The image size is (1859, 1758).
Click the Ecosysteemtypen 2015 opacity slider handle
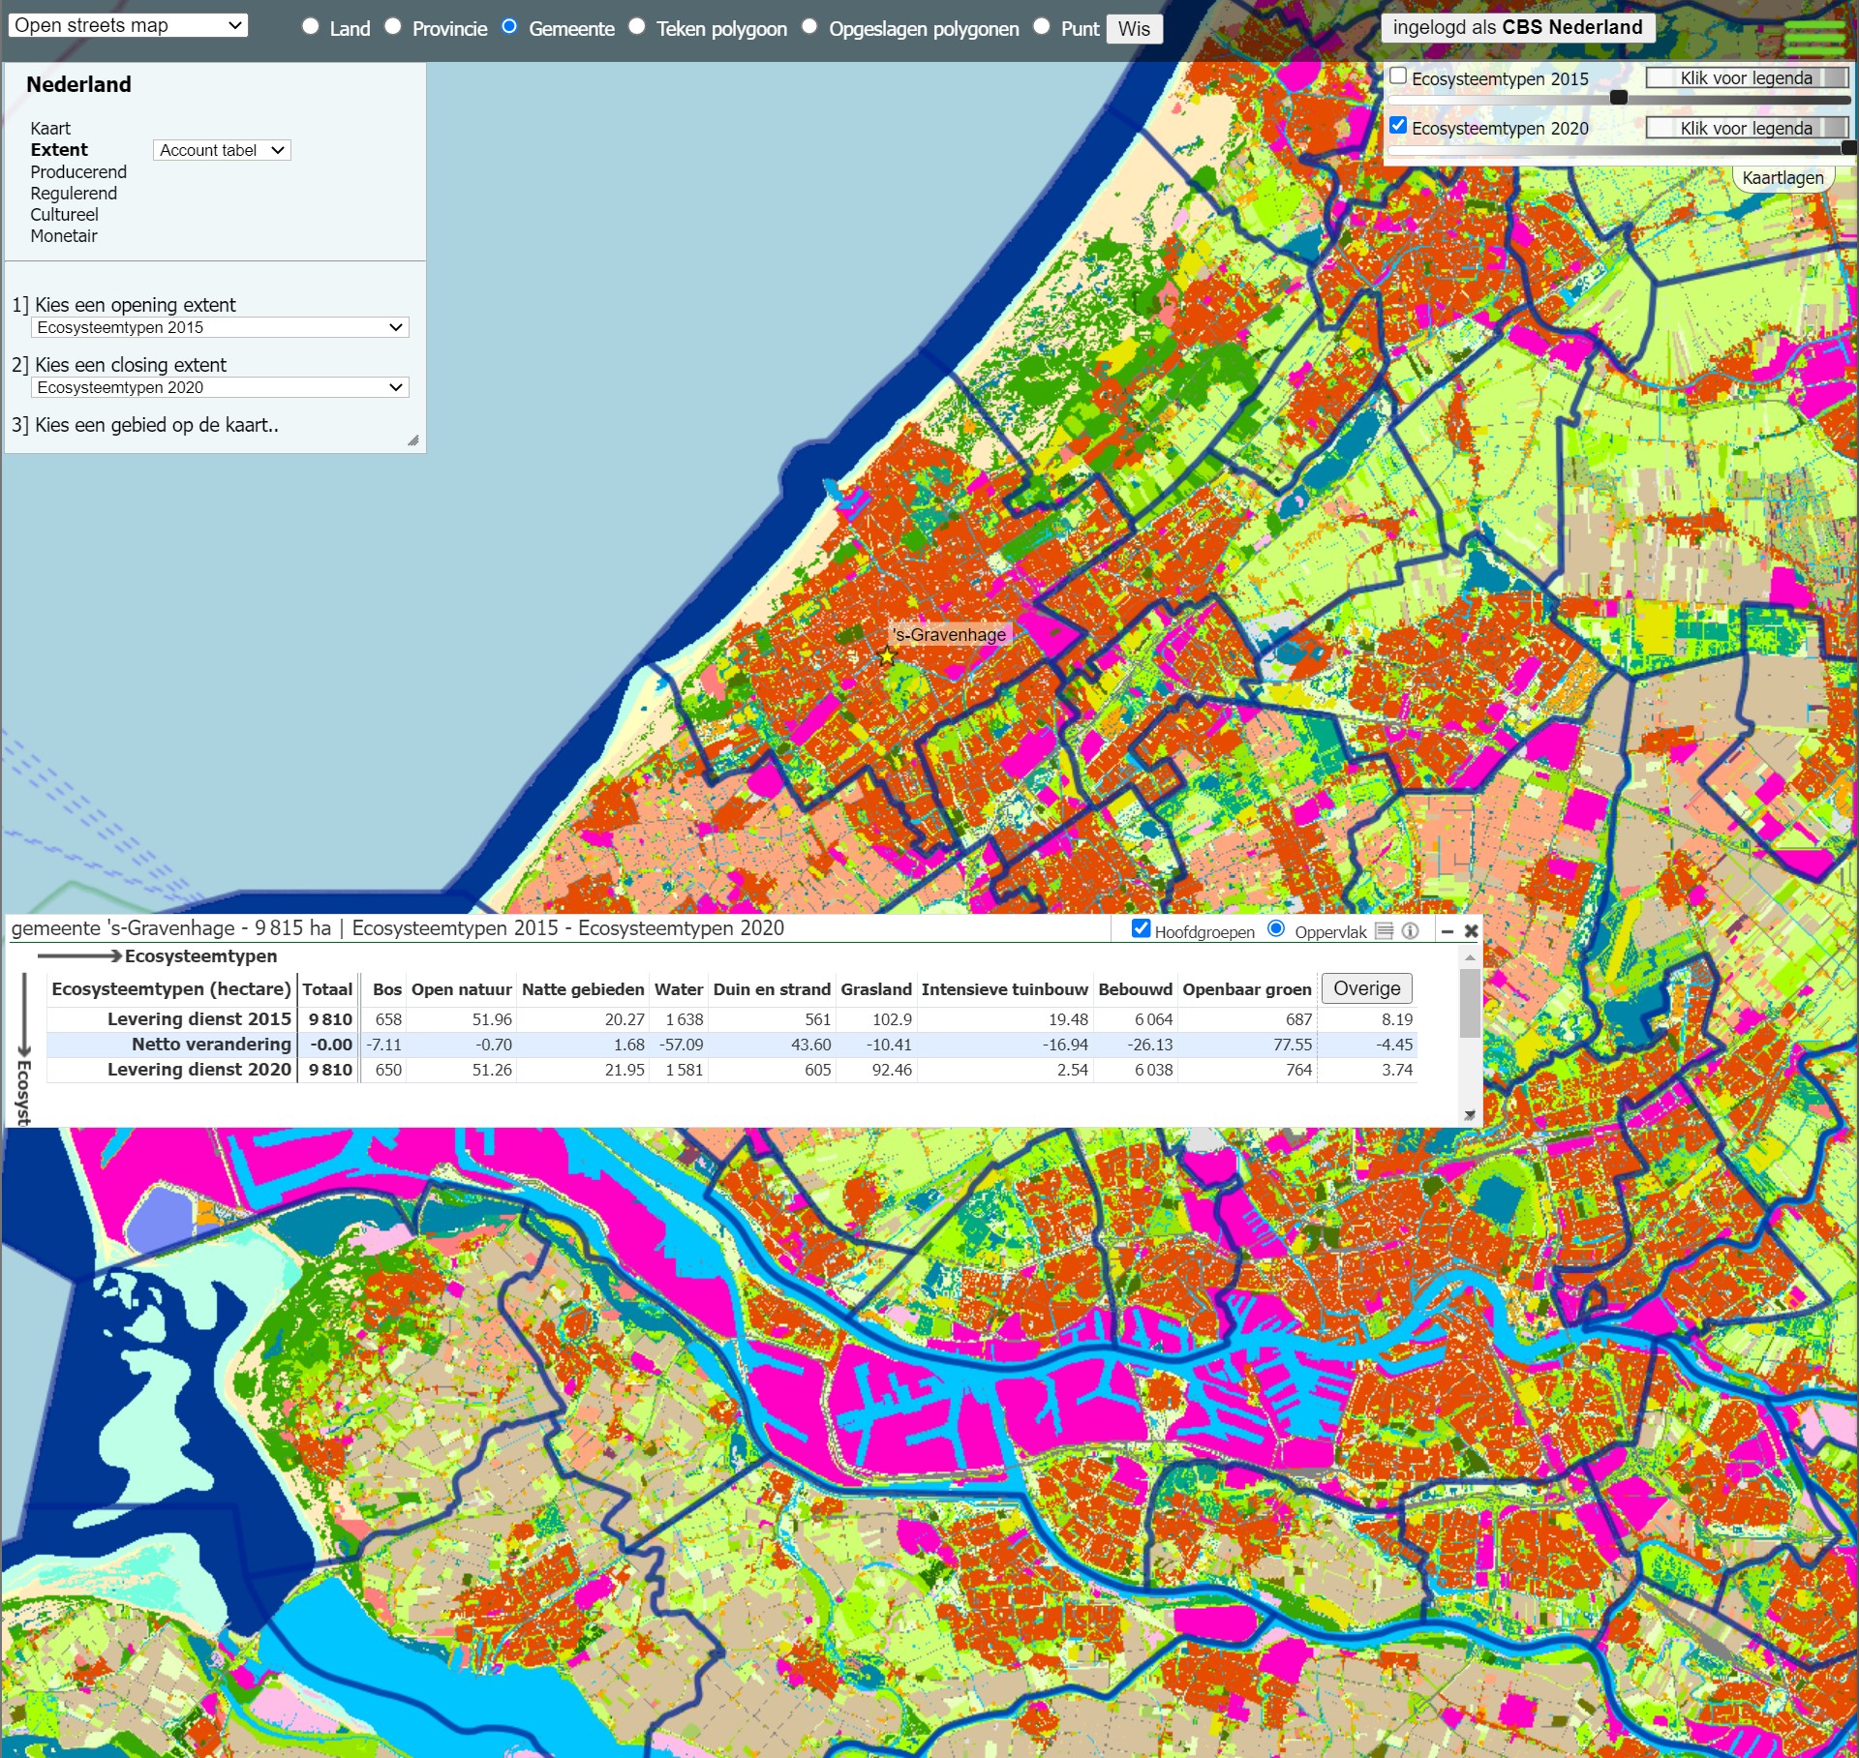1618,98
